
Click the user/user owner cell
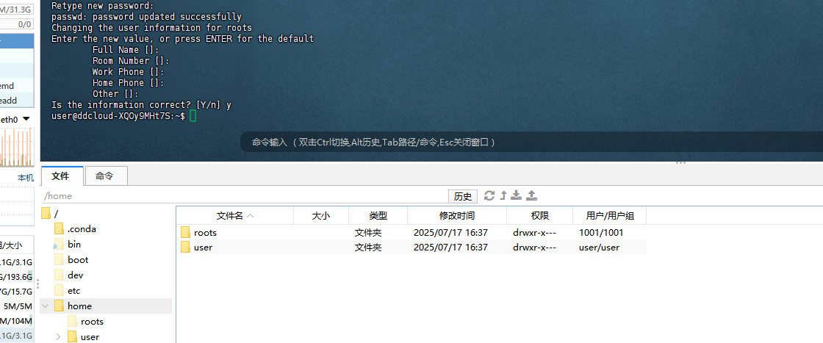[x=600, y=248]
